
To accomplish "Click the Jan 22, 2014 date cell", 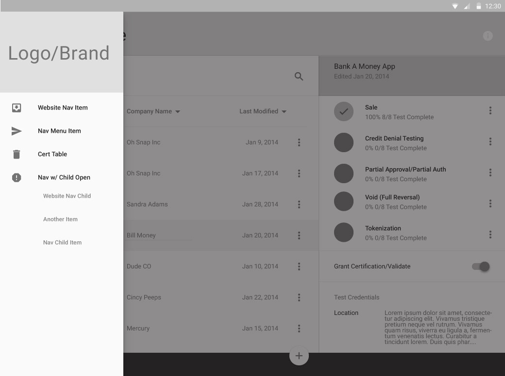I will tap(260, 298).
